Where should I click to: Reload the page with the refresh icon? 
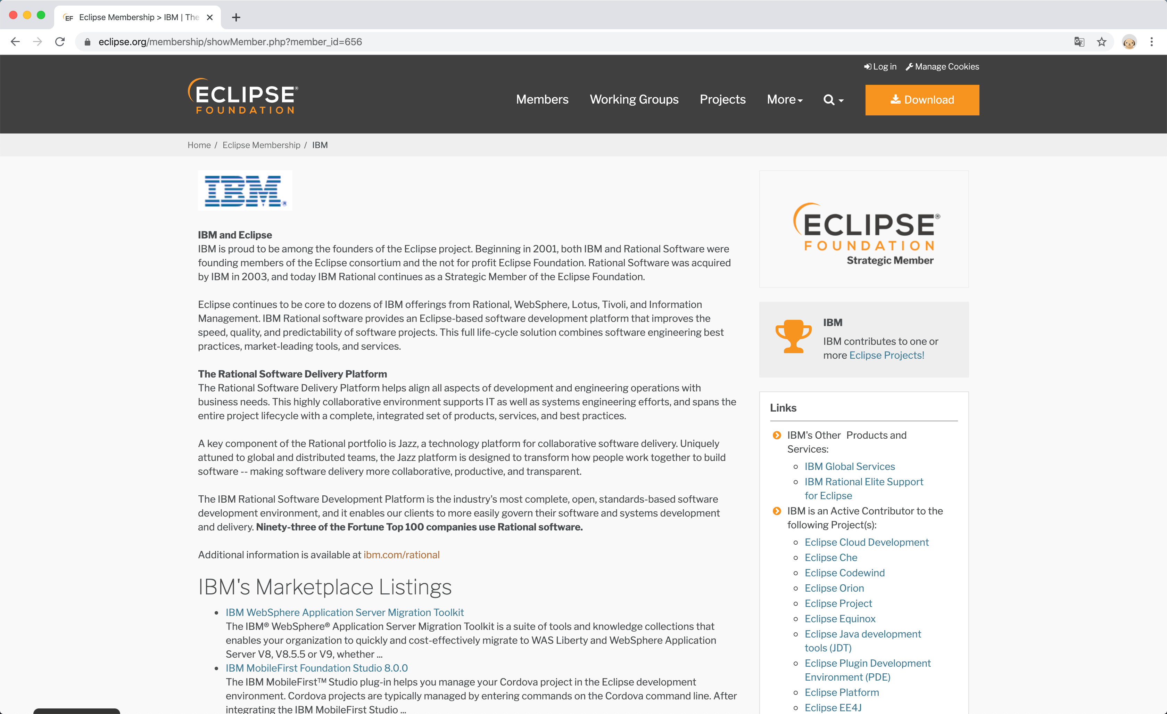60,42
